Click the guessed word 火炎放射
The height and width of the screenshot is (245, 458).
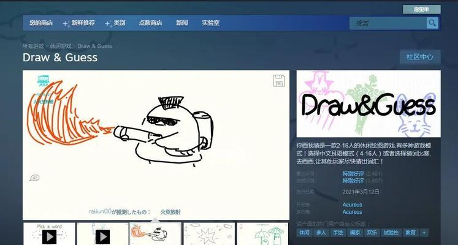click(x=170, y=212)
